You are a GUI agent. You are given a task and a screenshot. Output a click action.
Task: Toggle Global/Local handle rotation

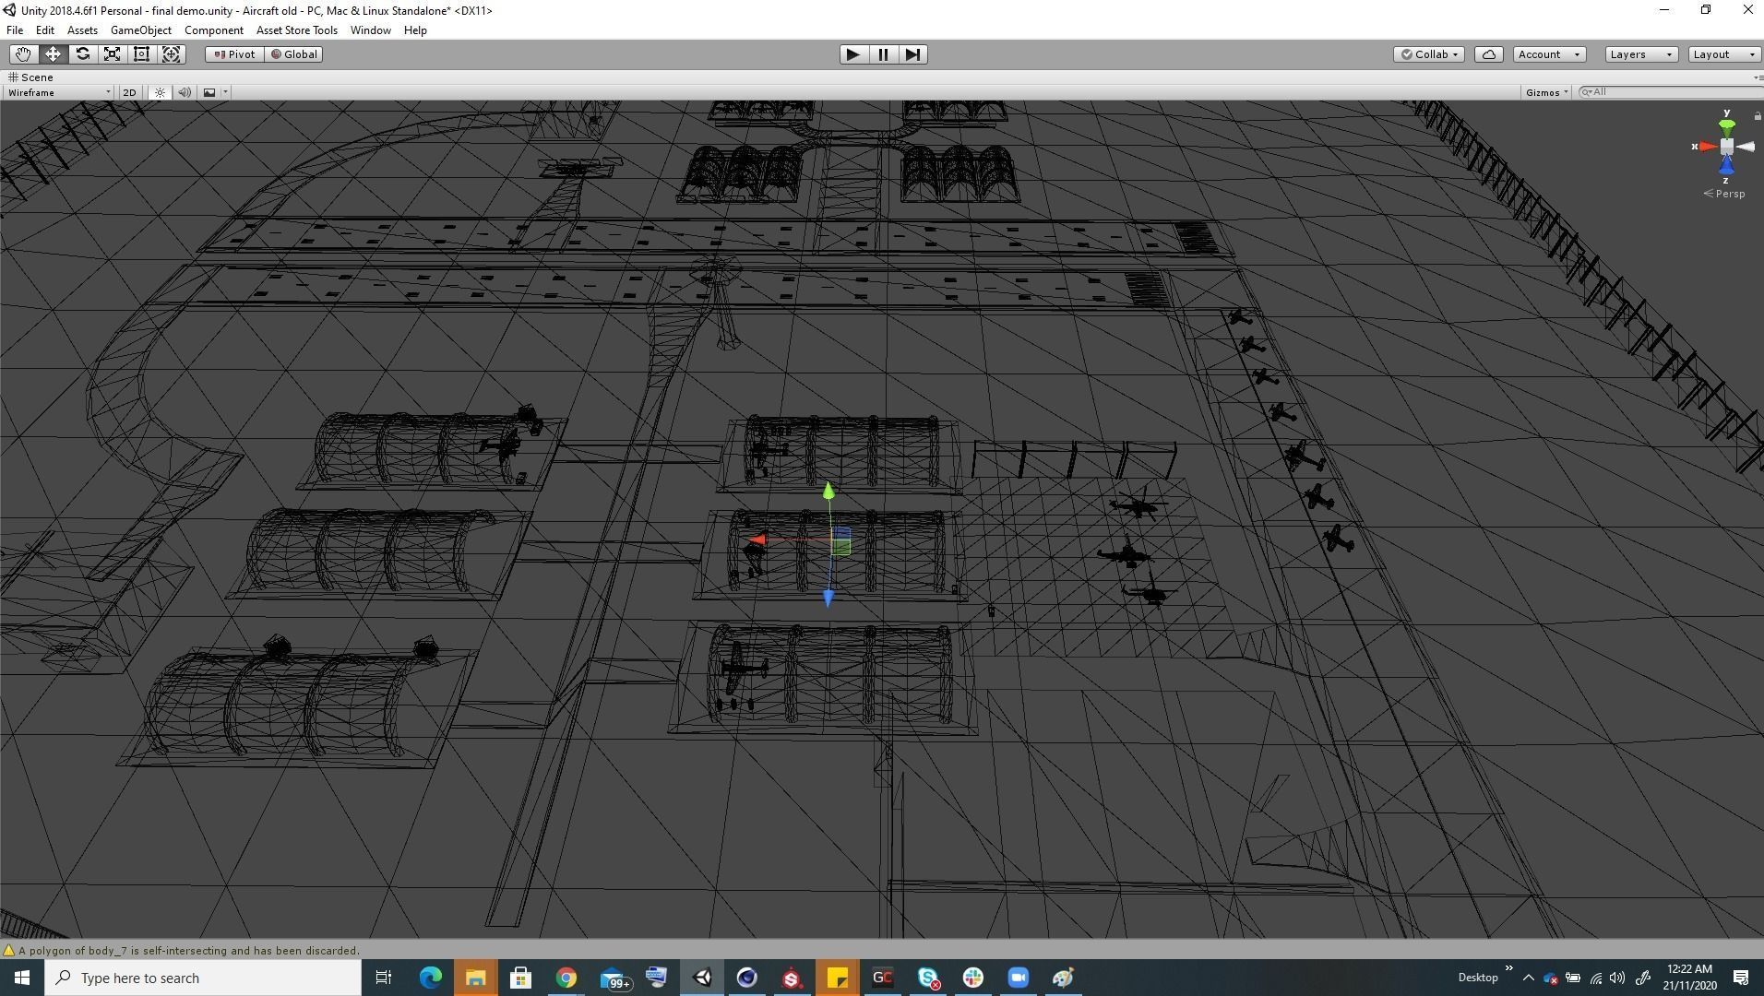coord(293,54)
